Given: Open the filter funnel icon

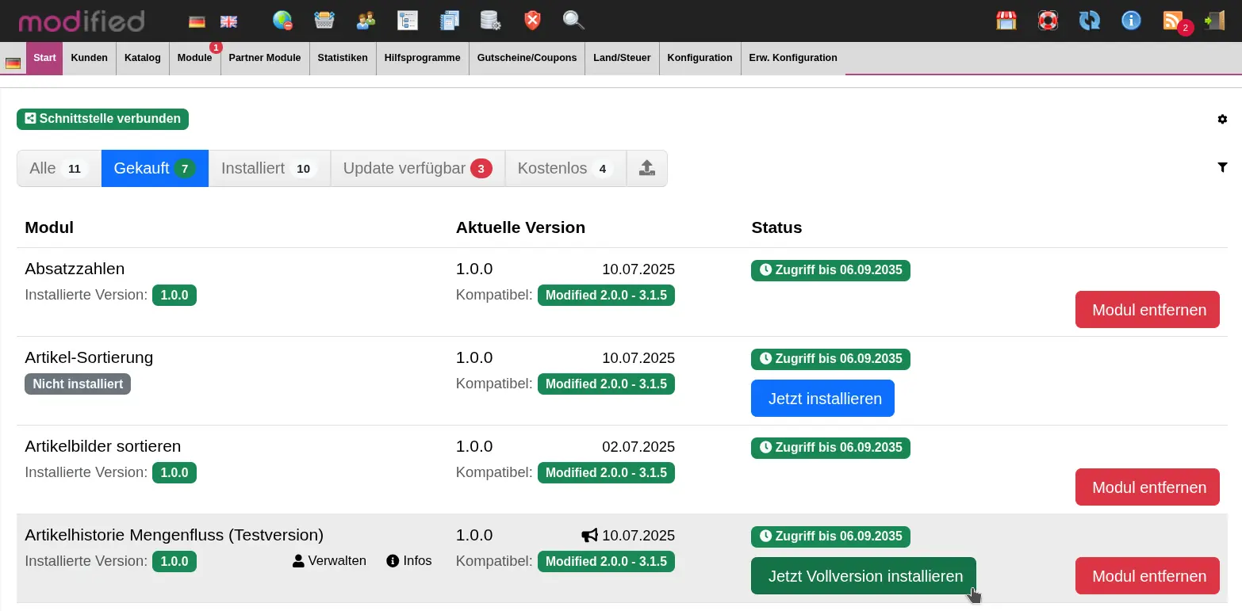Looking at the screenshot, I should pyautogui.click(x=1222, y=167).
